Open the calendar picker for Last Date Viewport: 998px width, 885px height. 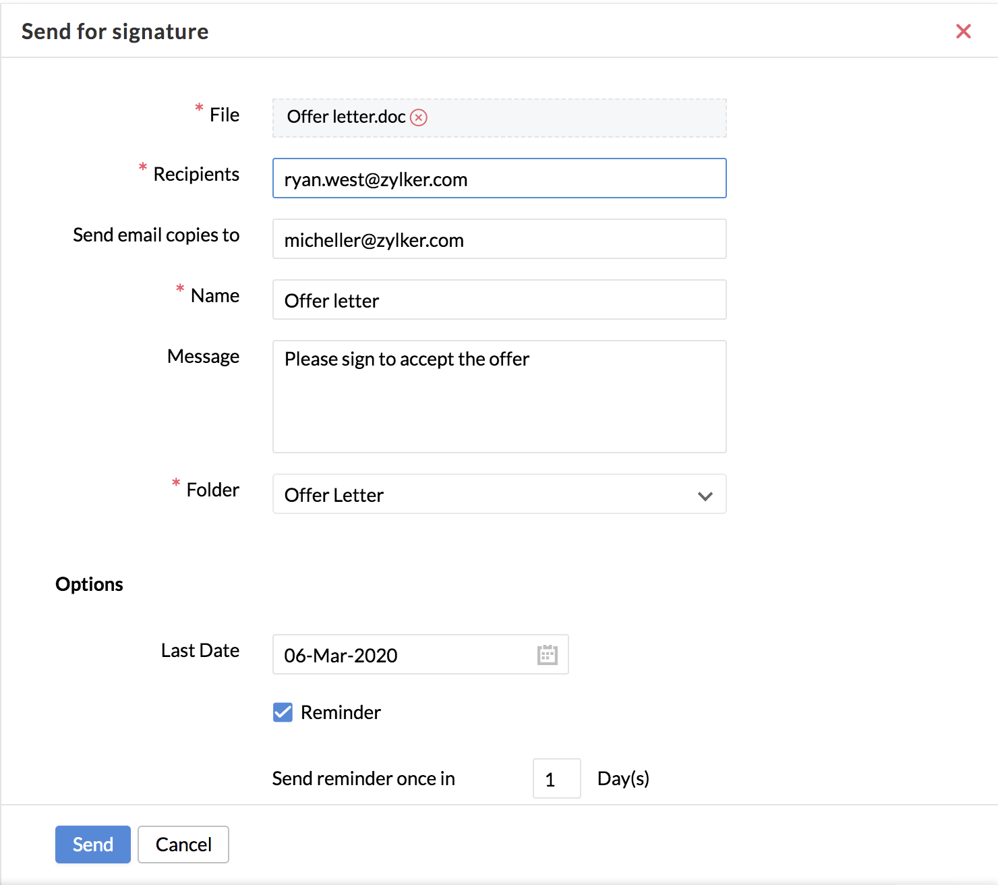[x=547, y=655]
